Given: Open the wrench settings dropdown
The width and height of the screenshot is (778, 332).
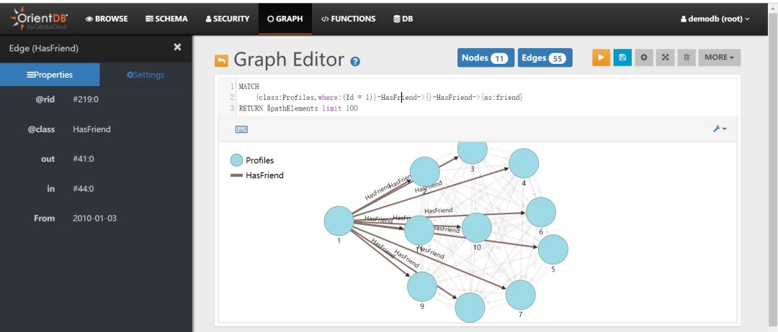Looking at the screenshot, I should click(720, 129).
